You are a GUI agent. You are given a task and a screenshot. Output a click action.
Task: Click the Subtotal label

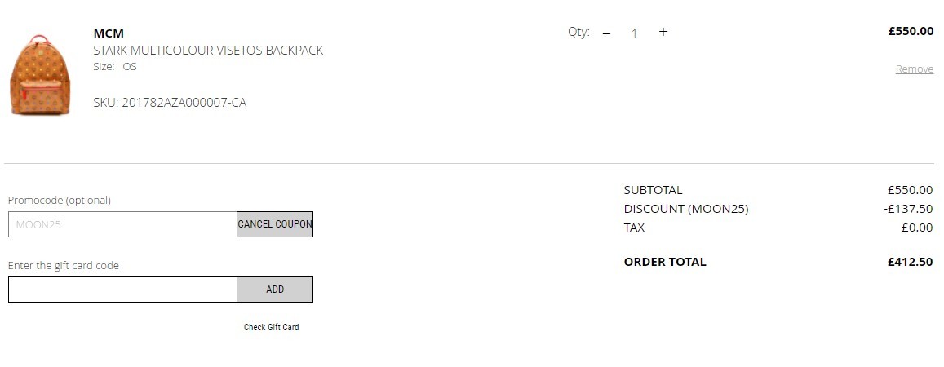pyautogui.click(x=654, y=190)
